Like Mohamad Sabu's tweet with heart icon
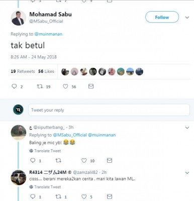Viewport: 194px width, 201px height. pyautogui.click(x=65, y=86)
